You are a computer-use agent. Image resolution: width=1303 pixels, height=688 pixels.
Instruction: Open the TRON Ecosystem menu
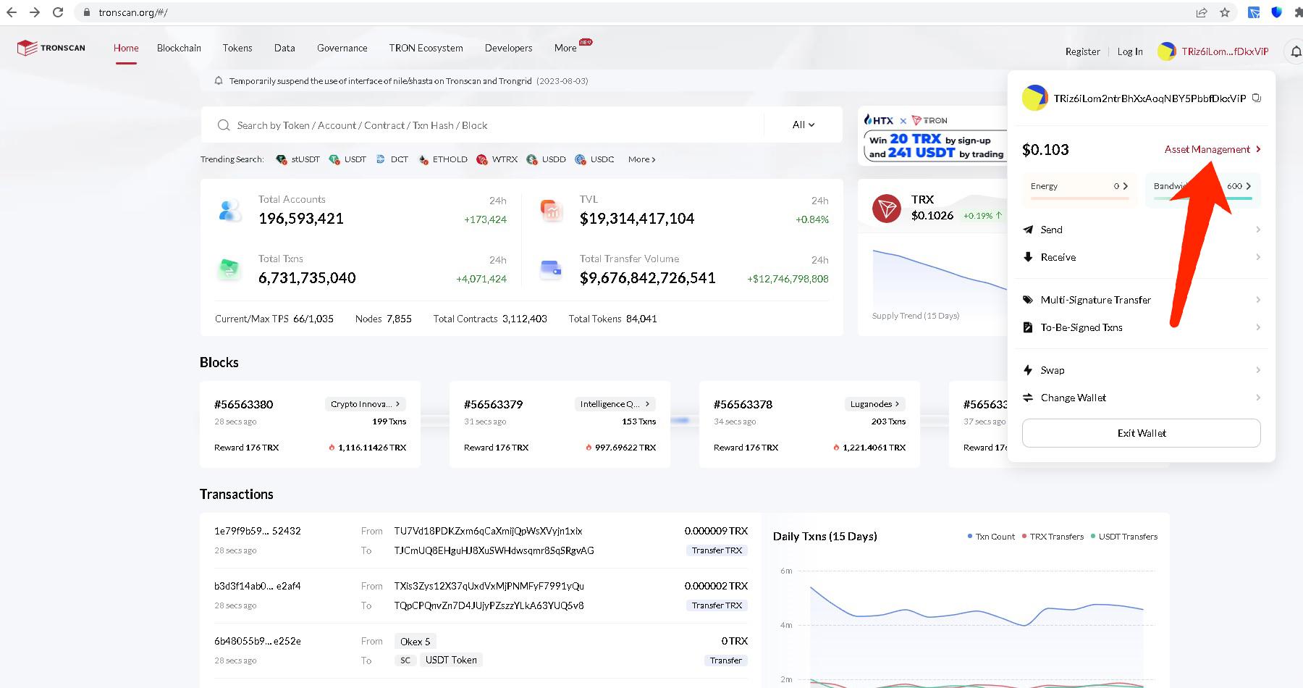coord(426,48)
